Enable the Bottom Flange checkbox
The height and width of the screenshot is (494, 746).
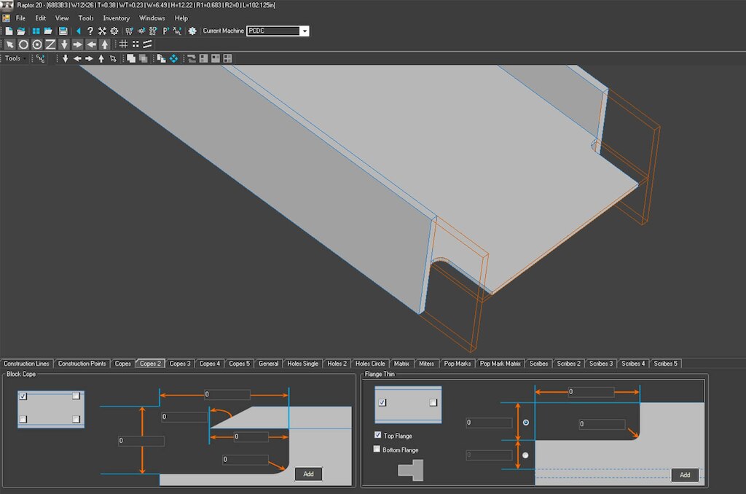pos(378,450)
